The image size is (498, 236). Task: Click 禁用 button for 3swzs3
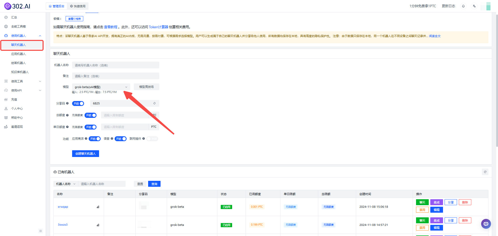pyautogui.click(x=422, y=228)
